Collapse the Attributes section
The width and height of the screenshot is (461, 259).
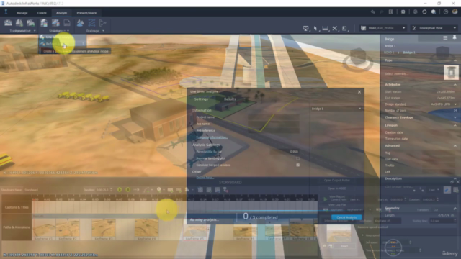pos(455,85)
